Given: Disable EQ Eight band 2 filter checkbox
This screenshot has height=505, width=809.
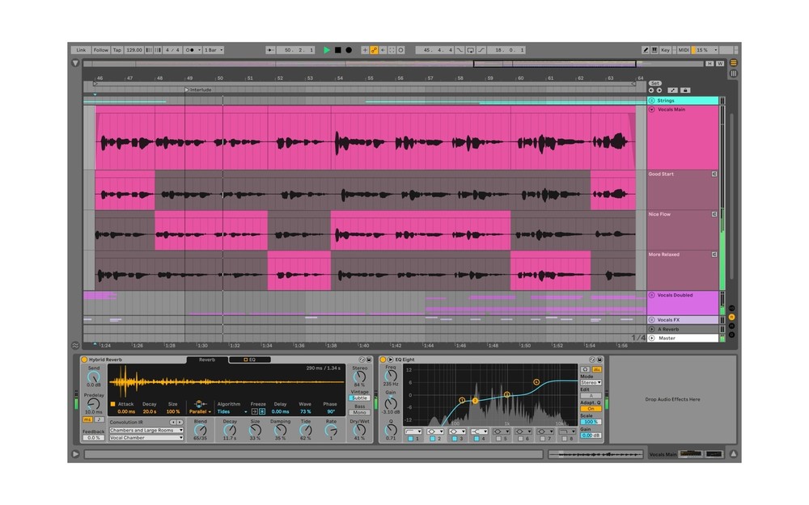Looking at the screenshot, I should click(433, 438).
